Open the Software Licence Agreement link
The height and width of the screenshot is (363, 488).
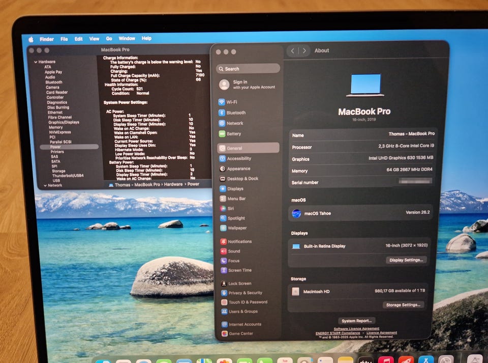pos(356,328)
